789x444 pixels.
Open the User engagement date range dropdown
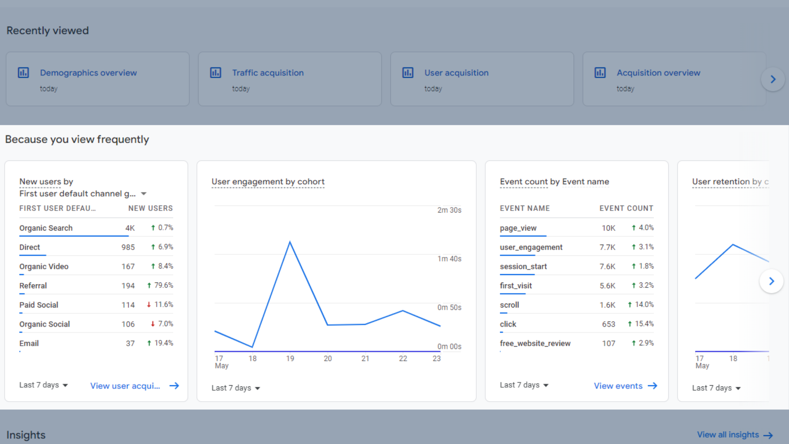[236, 388]
